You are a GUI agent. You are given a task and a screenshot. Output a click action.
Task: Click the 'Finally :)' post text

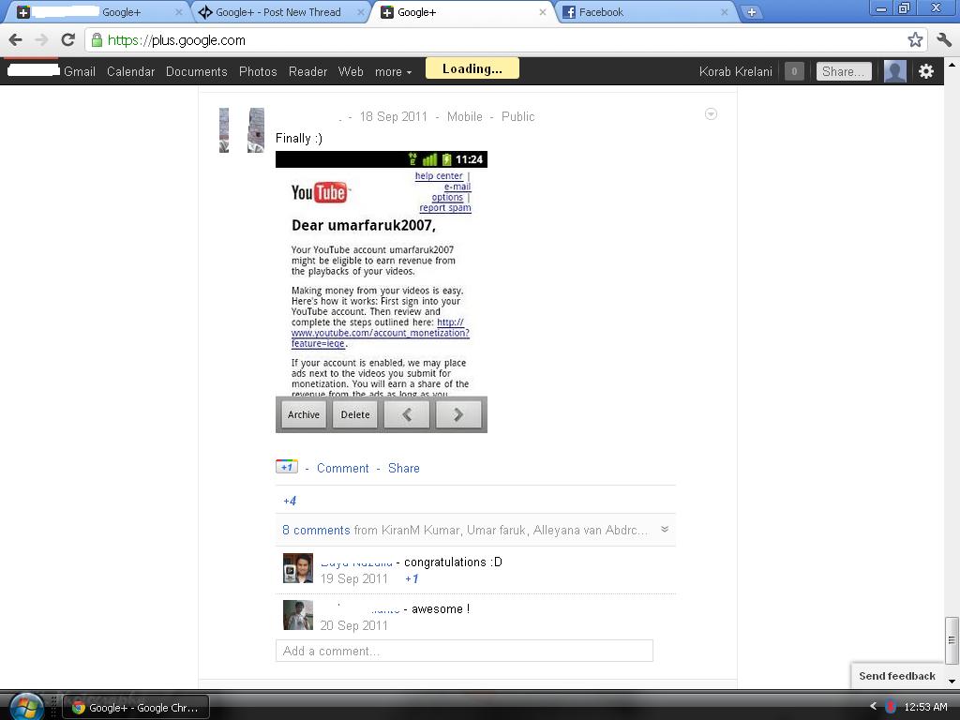[299, 139]
